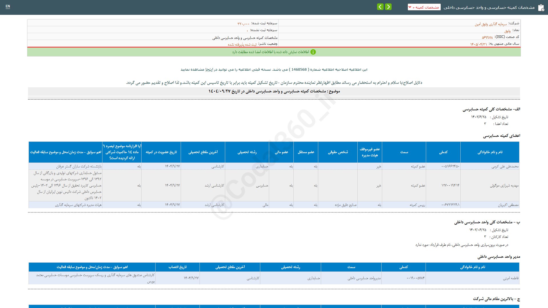Click the green info icon in banner
The image size is (548, 308).
(313, 52)
